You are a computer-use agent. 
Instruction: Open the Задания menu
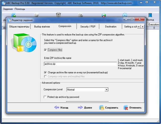click(8, 9)
